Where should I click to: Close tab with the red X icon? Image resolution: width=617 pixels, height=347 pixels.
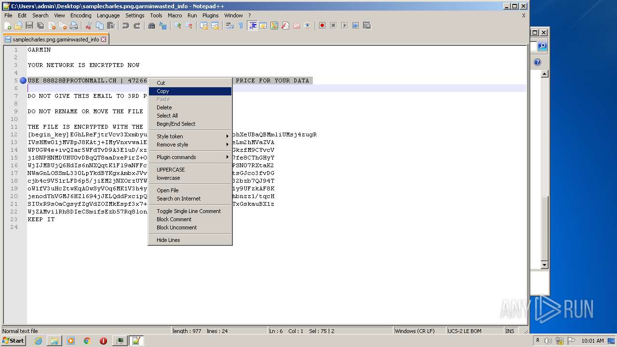click(103, 40)
